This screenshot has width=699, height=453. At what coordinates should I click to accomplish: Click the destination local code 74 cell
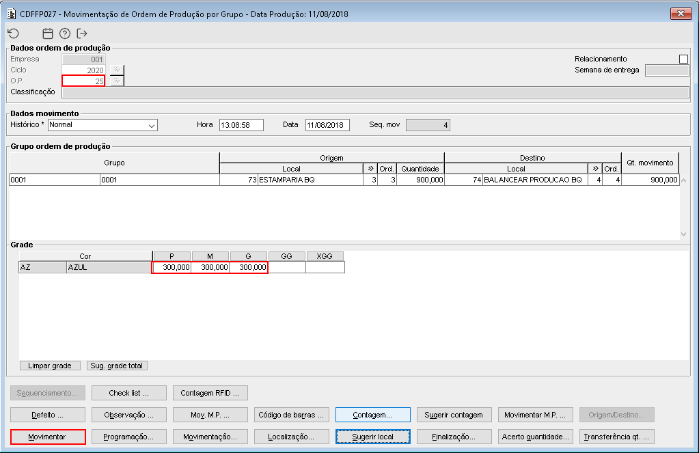pos(464,180)
